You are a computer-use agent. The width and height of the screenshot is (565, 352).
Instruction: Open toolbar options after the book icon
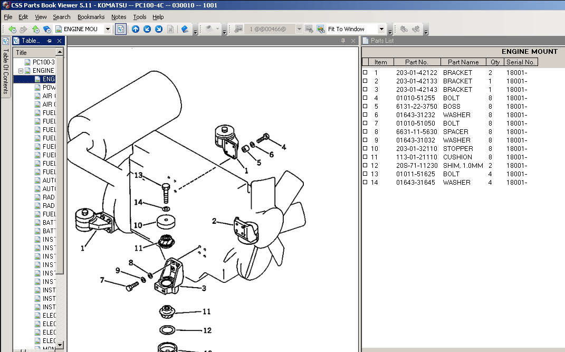195,29
